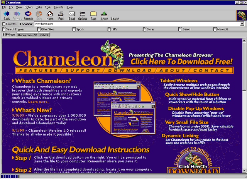Click the Search toolbar button
Image resolution: width=247 pixels, height=179 pixels.
pyautogui.click(x=115, y=18)
